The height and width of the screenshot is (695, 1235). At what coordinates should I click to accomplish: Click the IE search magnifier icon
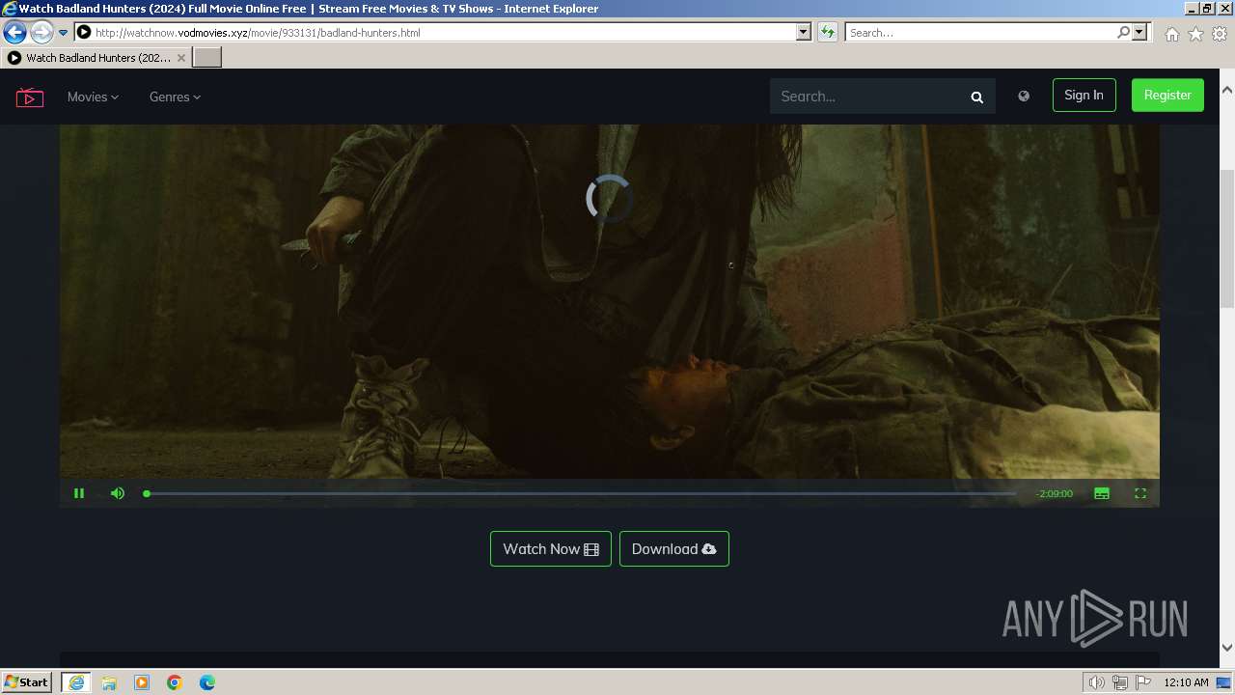[x=1123, y=32]
